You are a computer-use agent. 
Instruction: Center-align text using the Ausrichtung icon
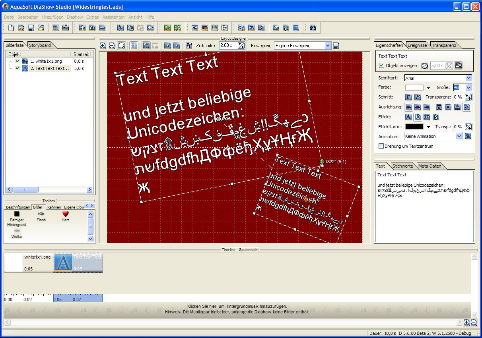click(417, 107)
